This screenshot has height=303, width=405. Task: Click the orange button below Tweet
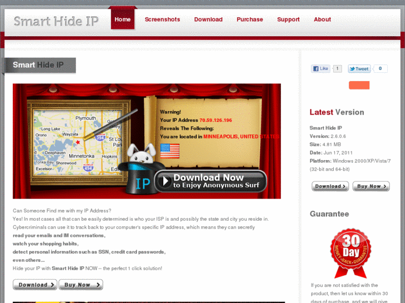[x=359, y=85]
